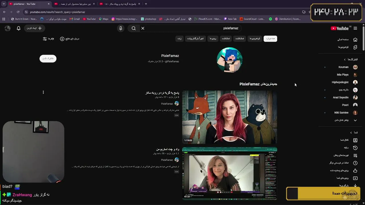Switch to the second browser tab
This screenshot has height=205, width=365.
[75, 4]
